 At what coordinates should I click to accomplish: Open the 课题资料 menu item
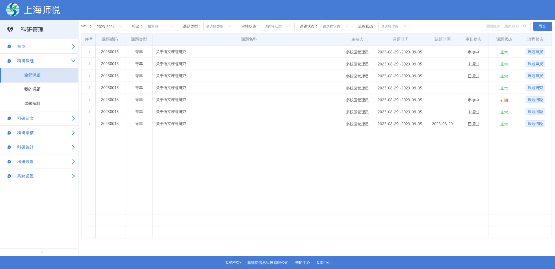point(32,103)
